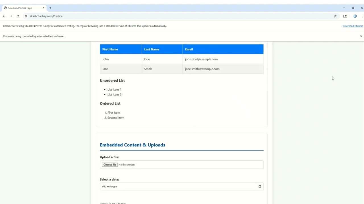
Task: Open a new tab with plus button
Action: 50,8
